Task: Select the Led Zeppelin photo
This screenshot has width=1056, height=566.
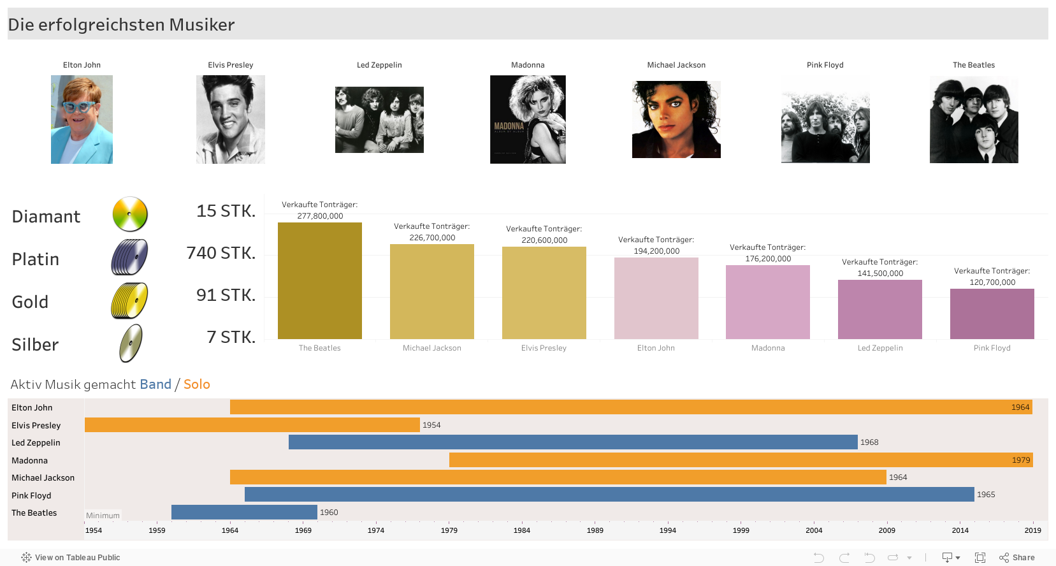Action: coord(379,120)
